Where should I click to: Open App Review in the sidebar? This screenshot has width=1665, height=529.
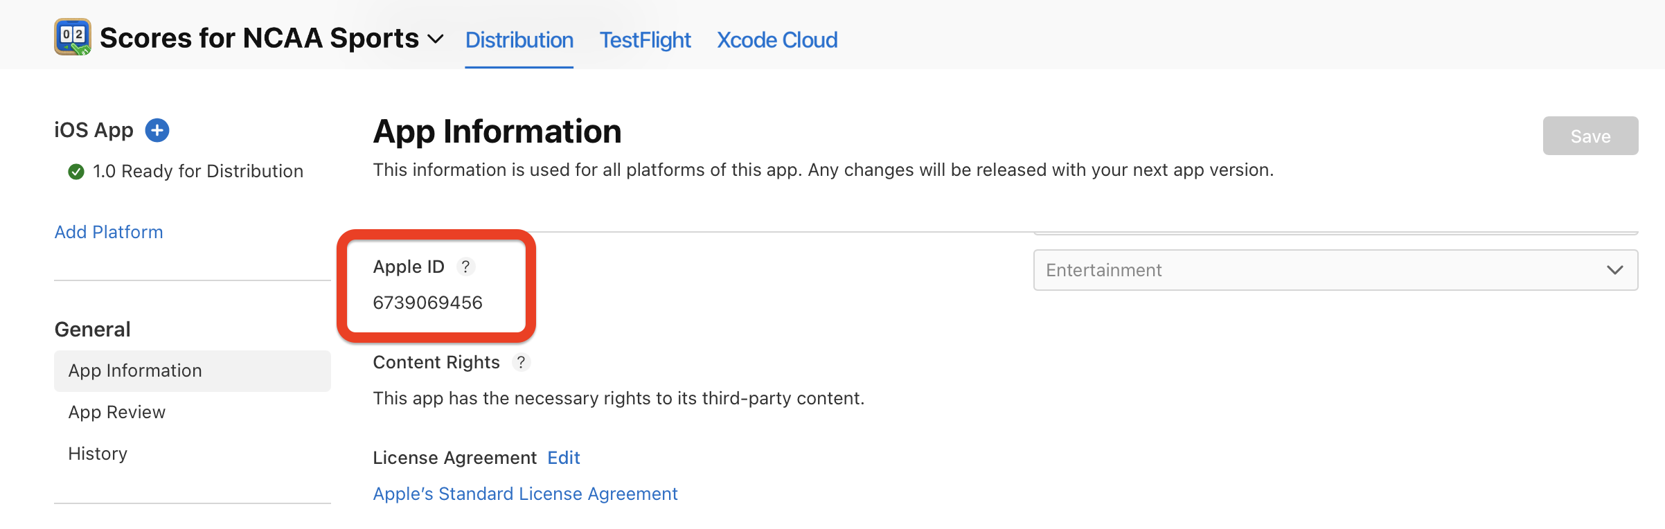(117, 413)
